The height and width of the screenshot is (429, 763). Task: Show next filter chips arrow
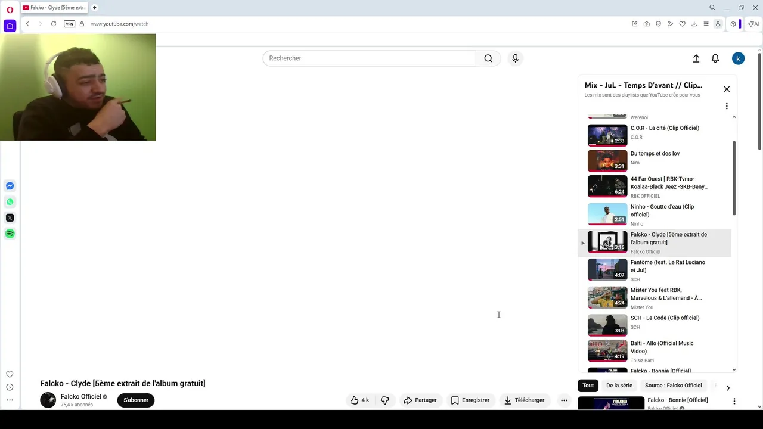(x=728, y=388)
